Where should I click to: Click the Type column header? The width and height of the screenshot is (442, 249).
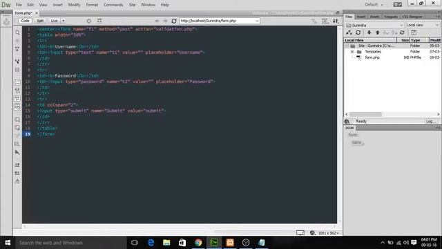pos(419,40)
